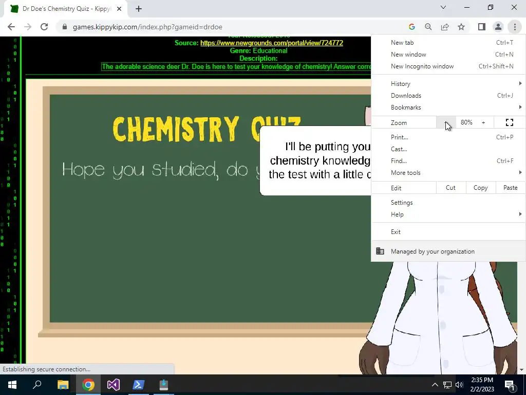Click the browser back arrow
Viewport: 526px width, 395px height.
(x=11, y=27)
